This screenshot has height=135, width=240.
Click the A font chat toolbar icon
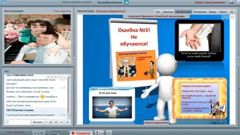pyautogui.click(x=62, y=122)
